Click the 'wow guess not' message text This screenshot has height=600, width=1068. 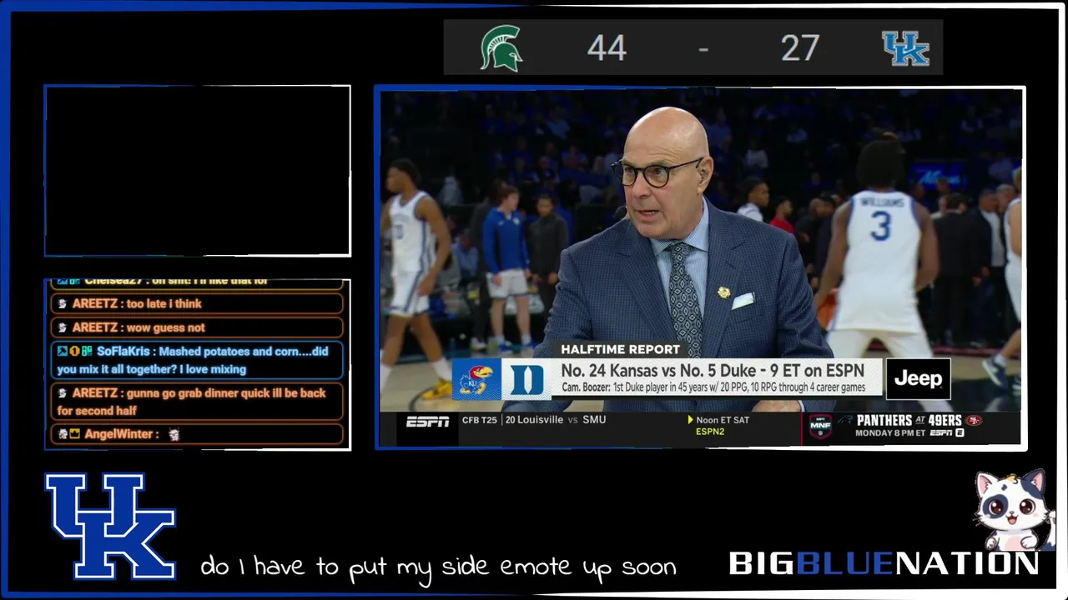tap(166, 328)
